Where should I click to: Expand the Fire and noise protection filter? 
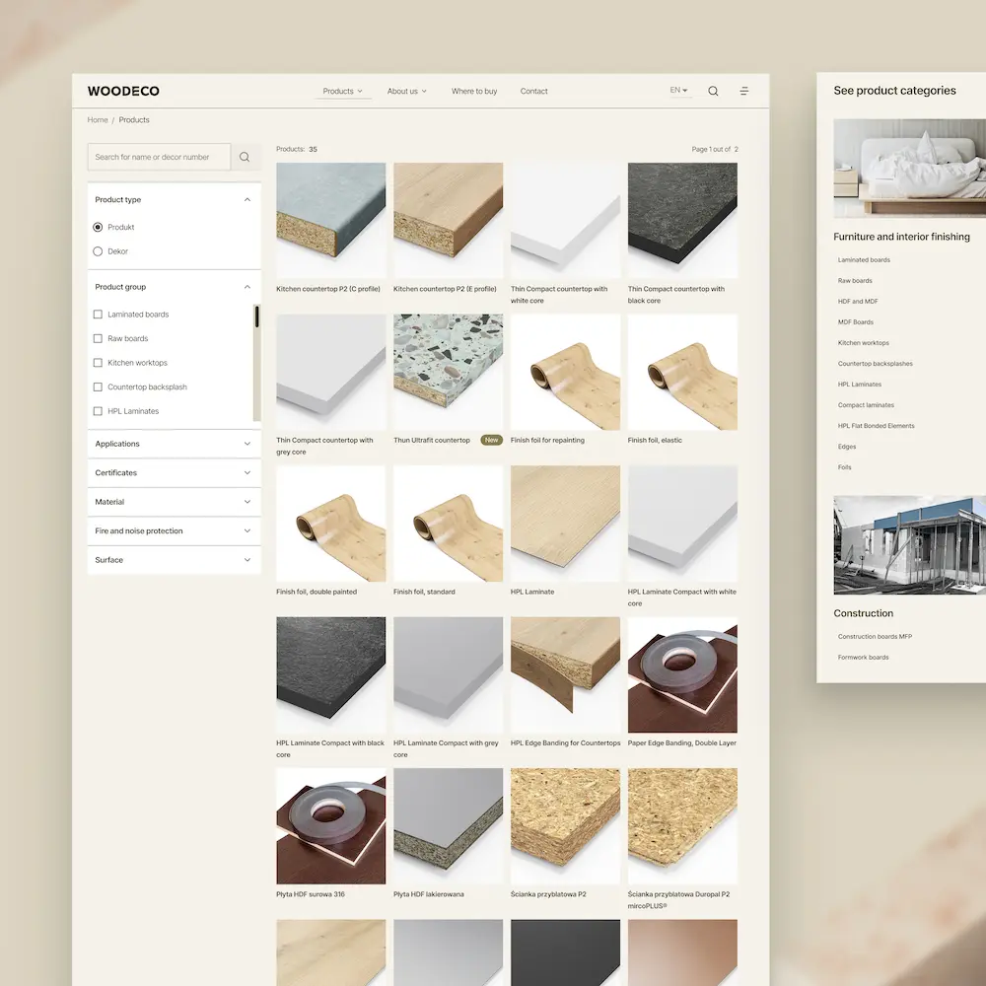pyautogui.click(x=174, y=531)
